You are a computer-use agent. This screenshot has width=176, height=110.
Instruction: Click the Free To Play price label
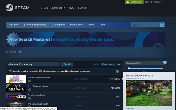(x=114, y=79)
